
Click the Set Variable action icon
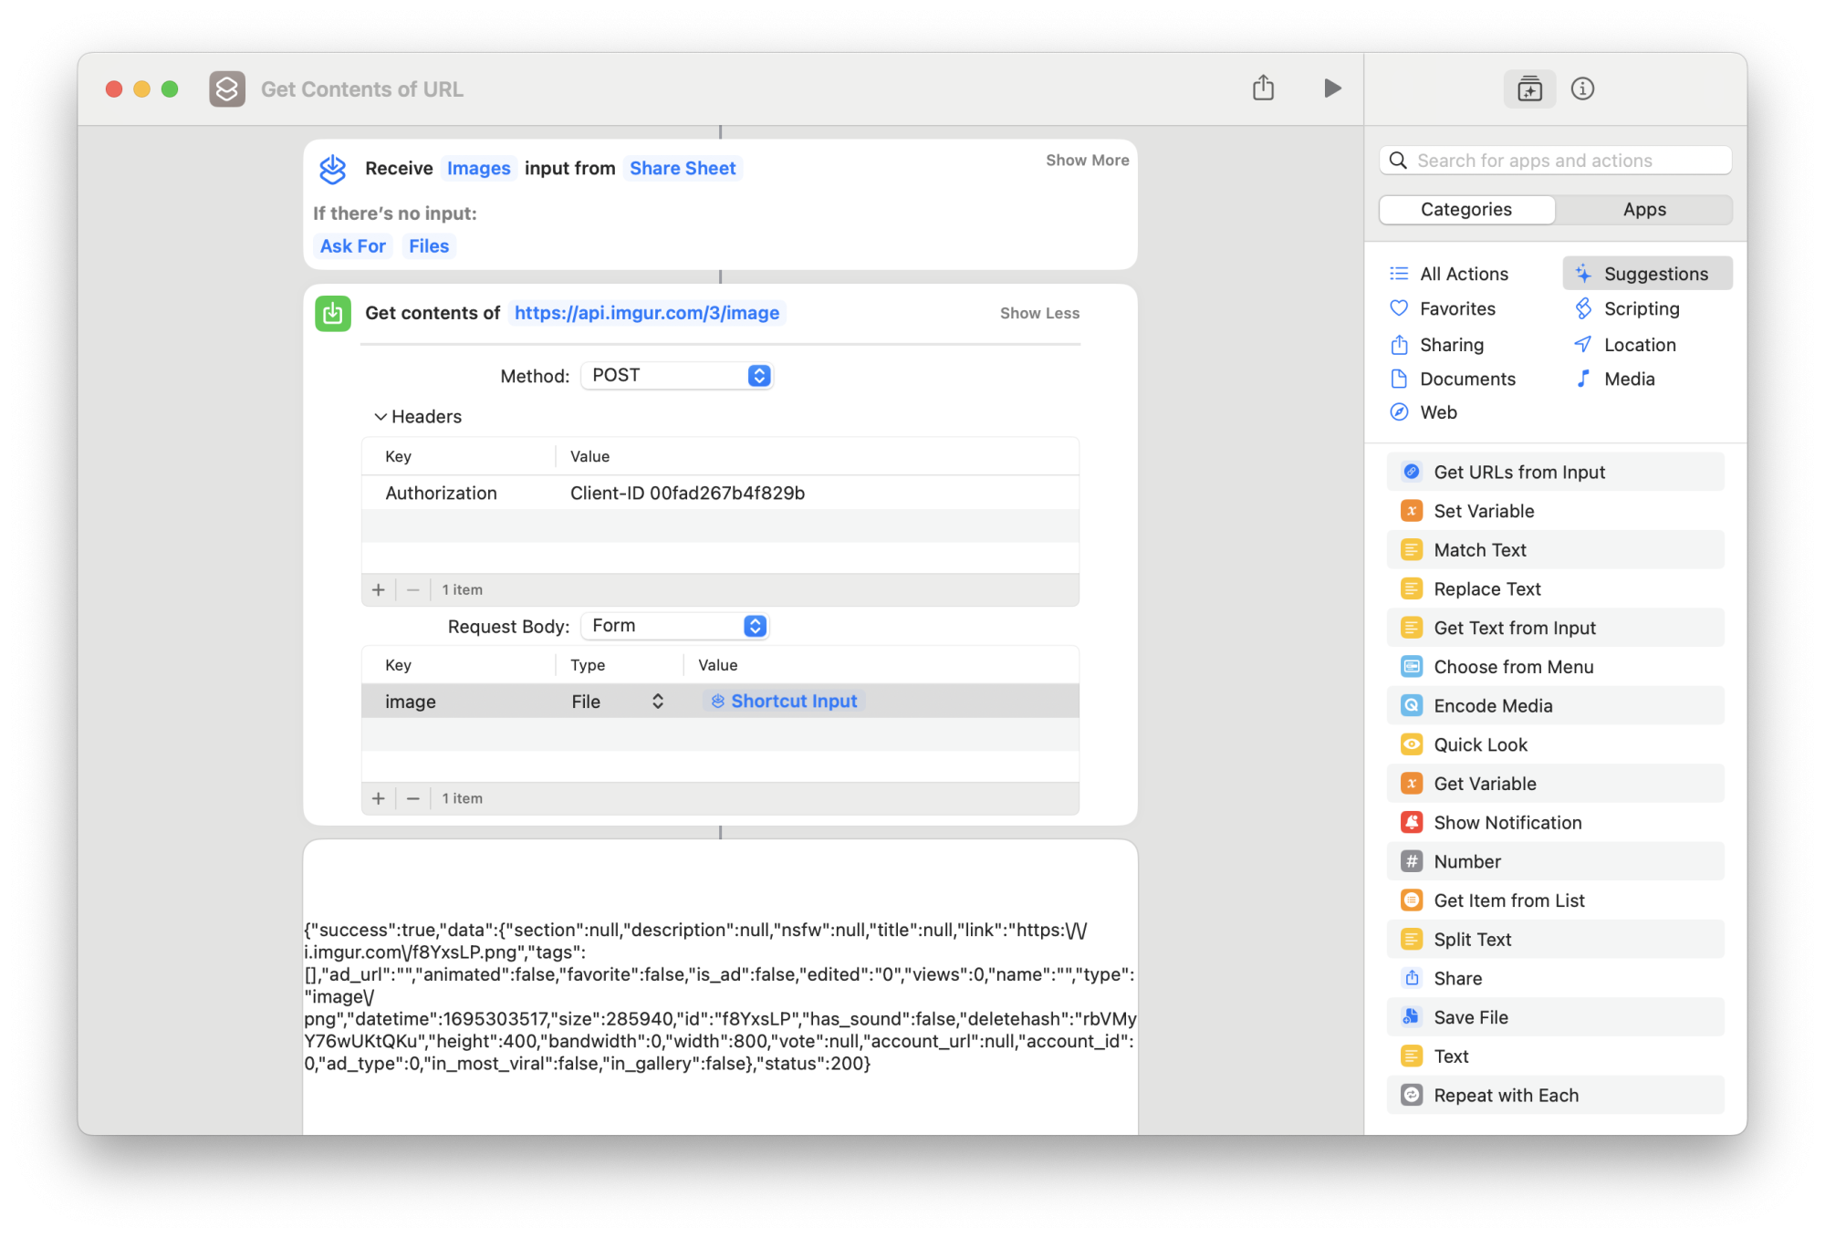pos(1411,511)
